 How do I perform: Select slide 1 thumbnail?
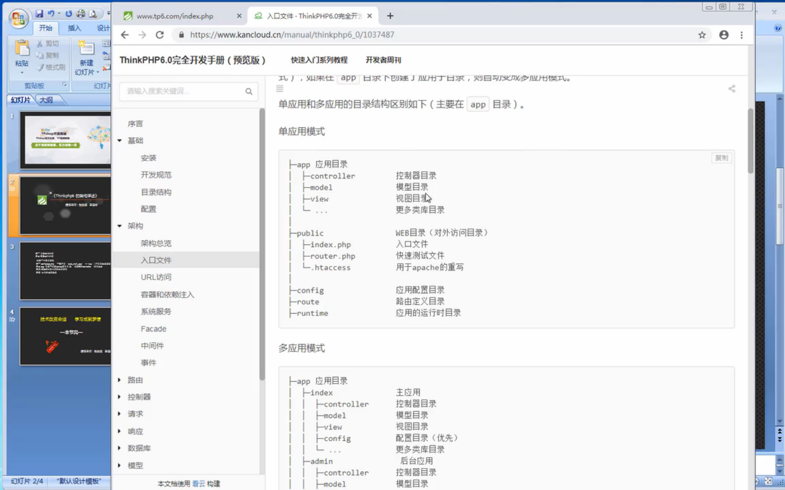point(65,140)
